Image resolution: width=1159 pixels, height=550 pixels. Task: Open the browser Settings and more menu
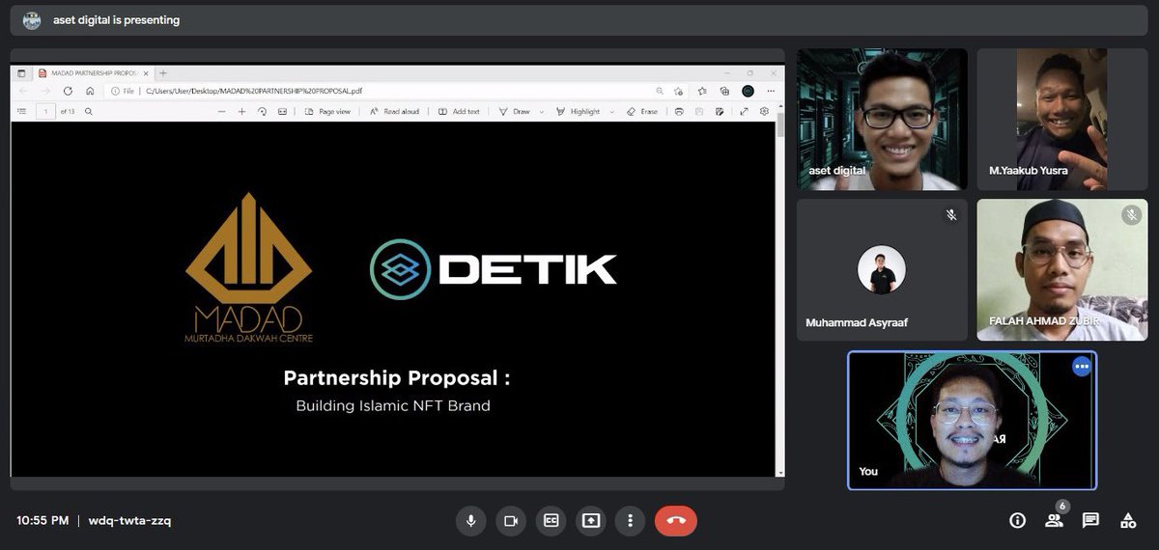coord(771,91)
